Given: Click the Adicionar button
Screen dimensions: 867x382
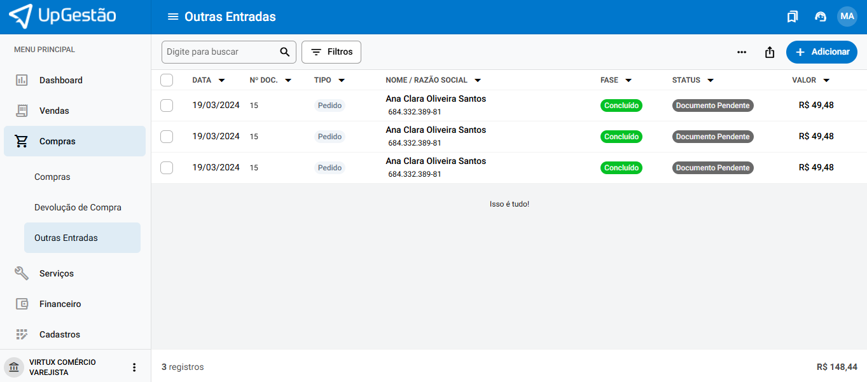Looking at the screenshot, I should 821,52.
